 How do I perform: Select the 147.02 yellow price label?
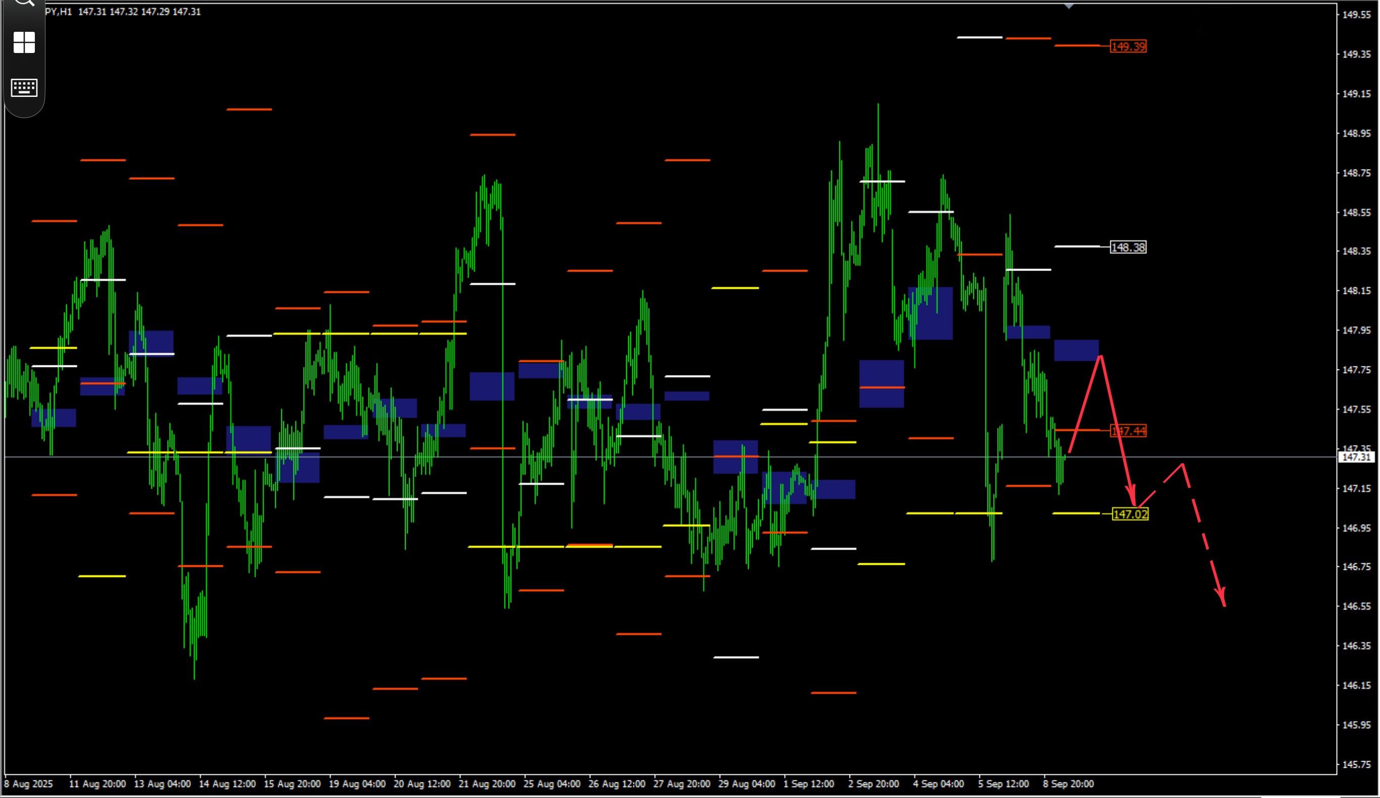[x=1130, y=514]
